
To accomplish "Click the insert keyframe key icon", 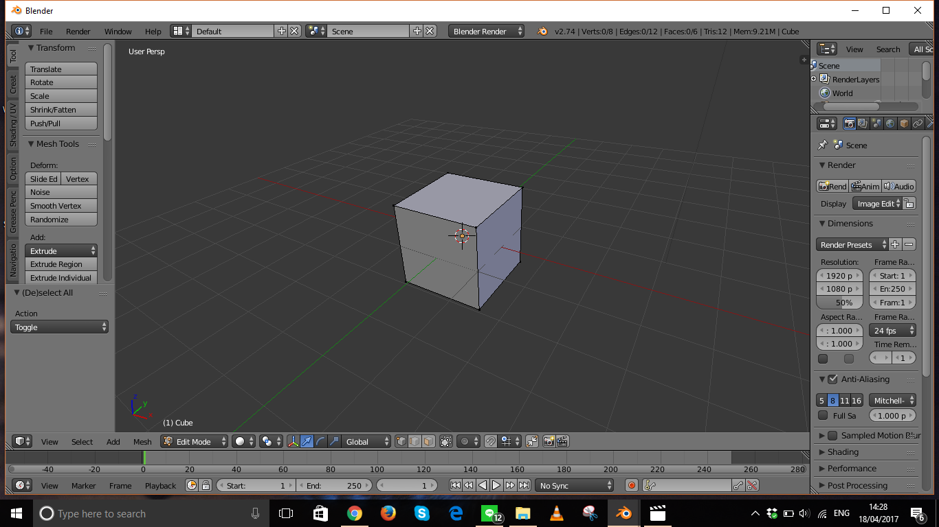I will [738, 485].
